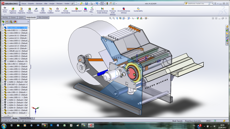
Task: Launch AssemblyXpert tool
Action: tap(76, 10)
